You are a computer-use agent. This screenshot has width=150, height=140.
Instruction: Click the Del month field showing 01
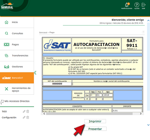[x=99, y=95]
